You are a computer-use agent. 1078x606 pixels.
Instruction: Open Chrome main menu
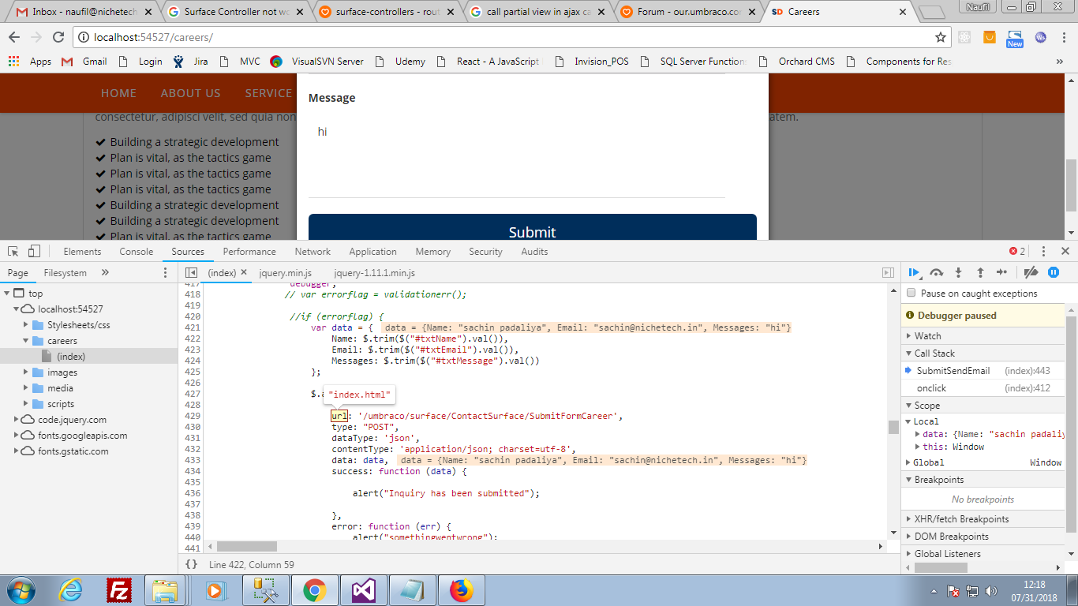point(1065,37)
